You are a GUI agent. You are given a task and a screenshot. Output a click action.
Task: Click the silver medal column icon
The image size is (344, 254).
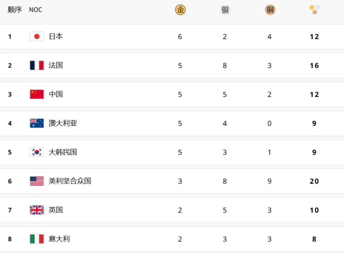pyautogui.click(x=225, y=10)
